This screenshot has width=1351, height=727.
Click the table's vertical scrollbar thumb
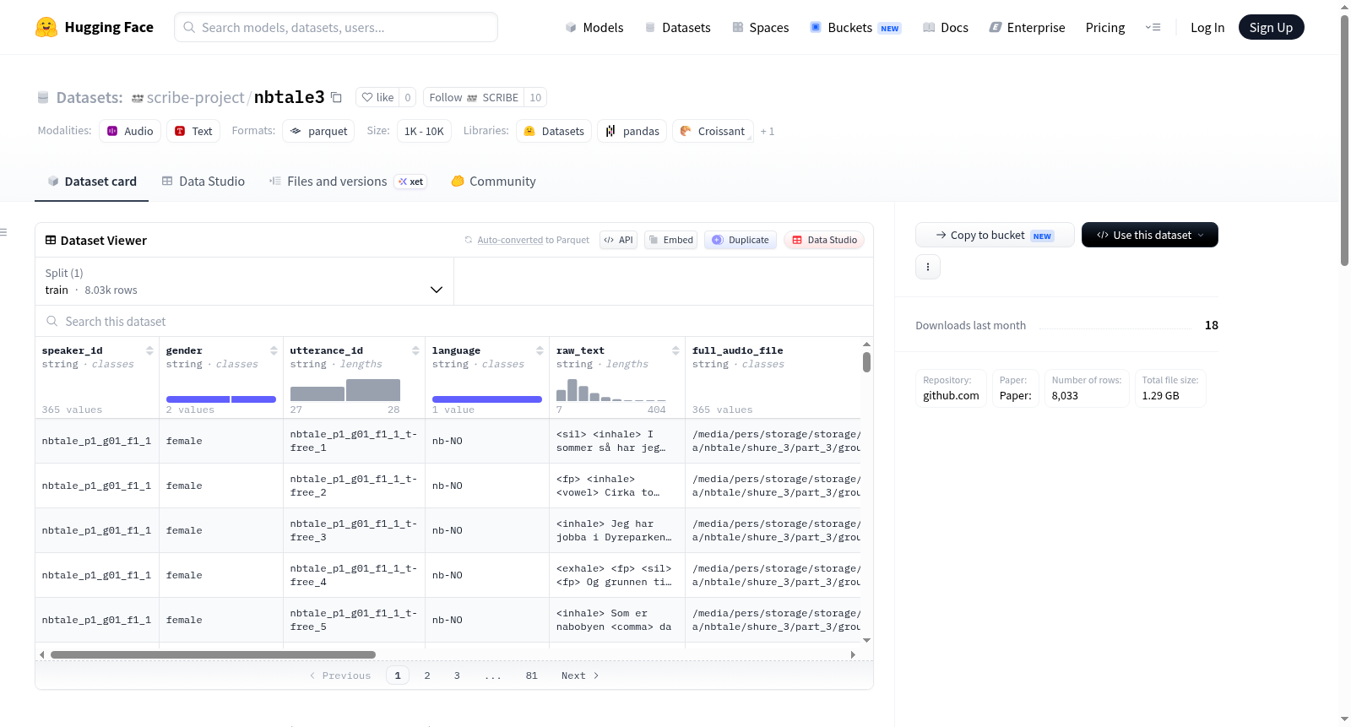click(x=866, y=362)
